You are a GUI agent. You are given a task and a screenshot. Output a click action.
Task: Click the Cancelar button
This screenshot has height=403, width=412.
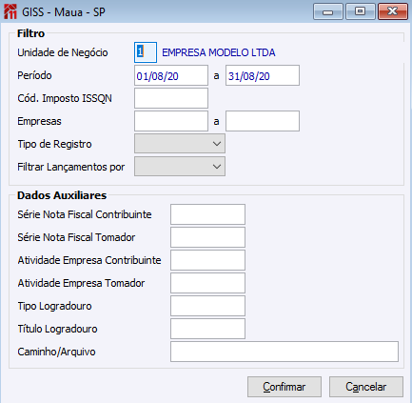(366, 387)
